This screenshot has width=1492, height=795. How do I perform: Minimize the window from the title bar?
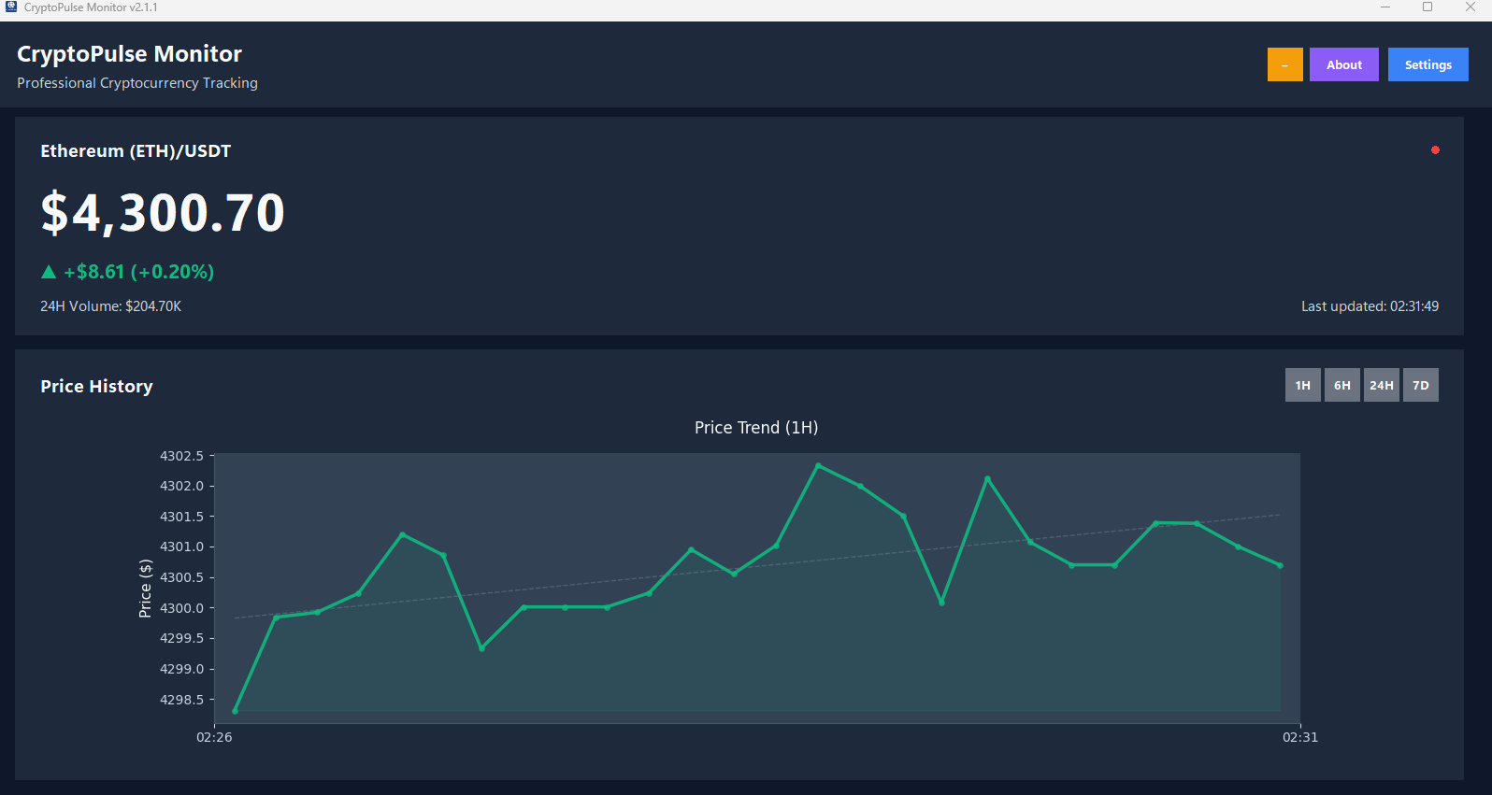tap(1385, 7)
